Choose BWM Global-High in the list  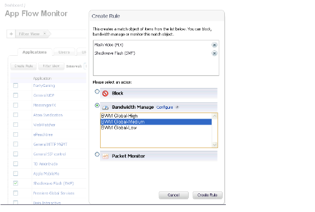pos(156,116)
